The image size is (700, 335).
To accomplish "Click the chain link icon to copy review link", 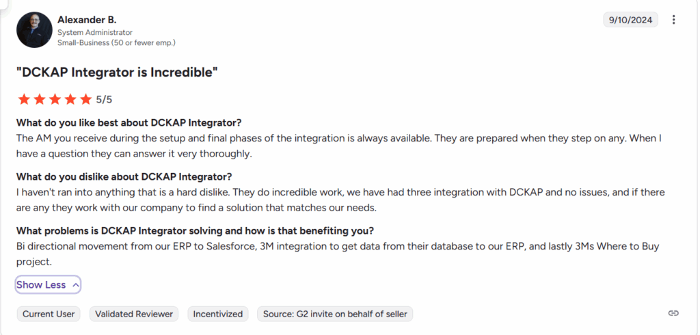I will pyautogui.click(x=673, y=313).
